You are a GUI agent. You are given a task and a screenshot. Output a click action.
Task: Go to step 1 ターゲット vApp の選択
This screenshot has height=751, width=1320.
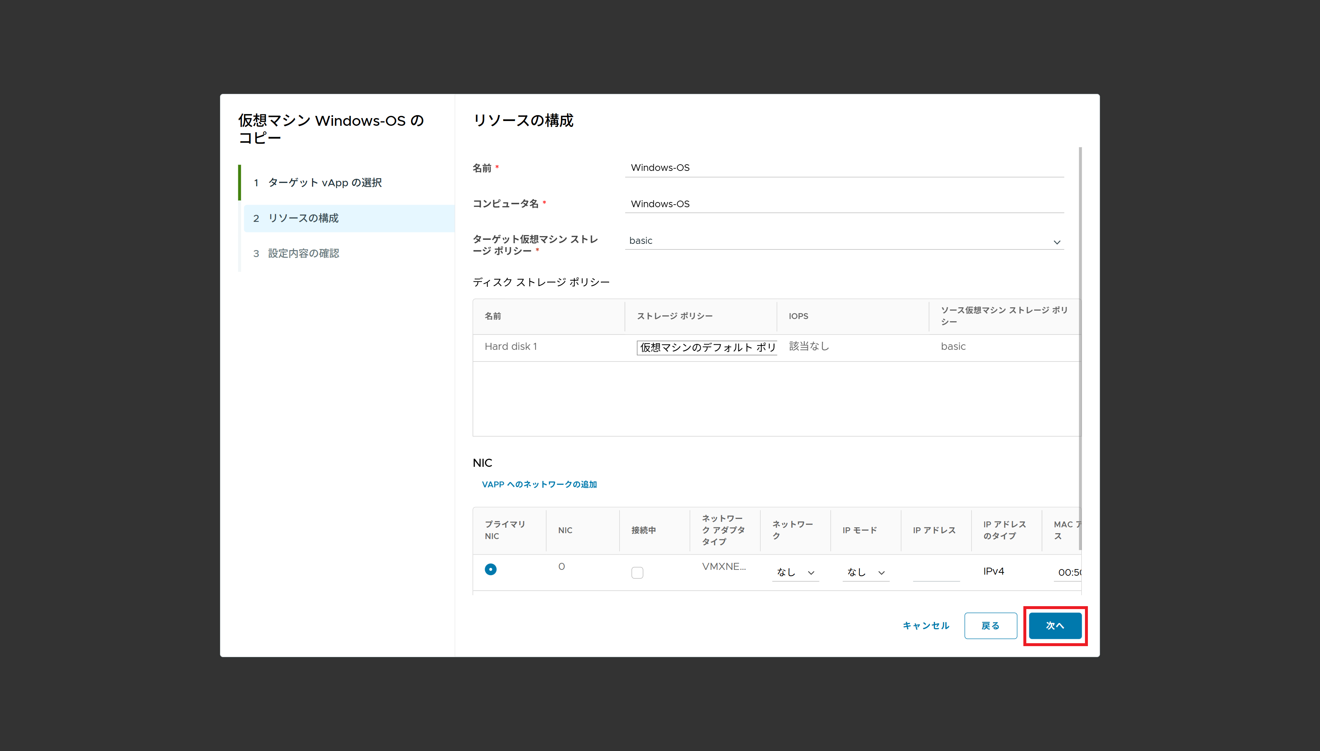(x=325, y=183)
